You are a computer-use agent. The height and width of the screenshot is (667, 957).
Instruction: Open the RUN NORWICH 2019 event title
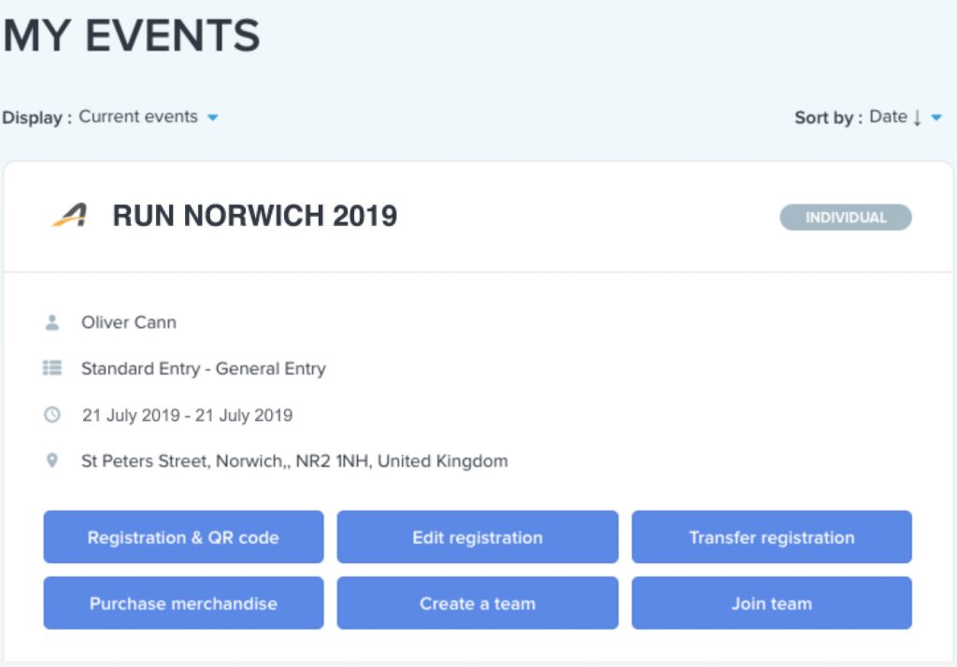(254, 216)
